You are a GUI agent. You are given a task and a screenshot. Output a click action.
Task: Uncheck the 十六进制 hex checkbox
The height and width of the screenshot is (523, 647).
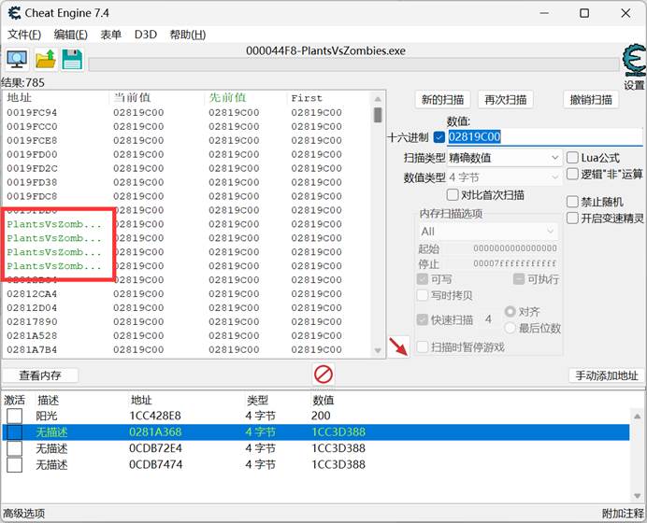(439, 137)
